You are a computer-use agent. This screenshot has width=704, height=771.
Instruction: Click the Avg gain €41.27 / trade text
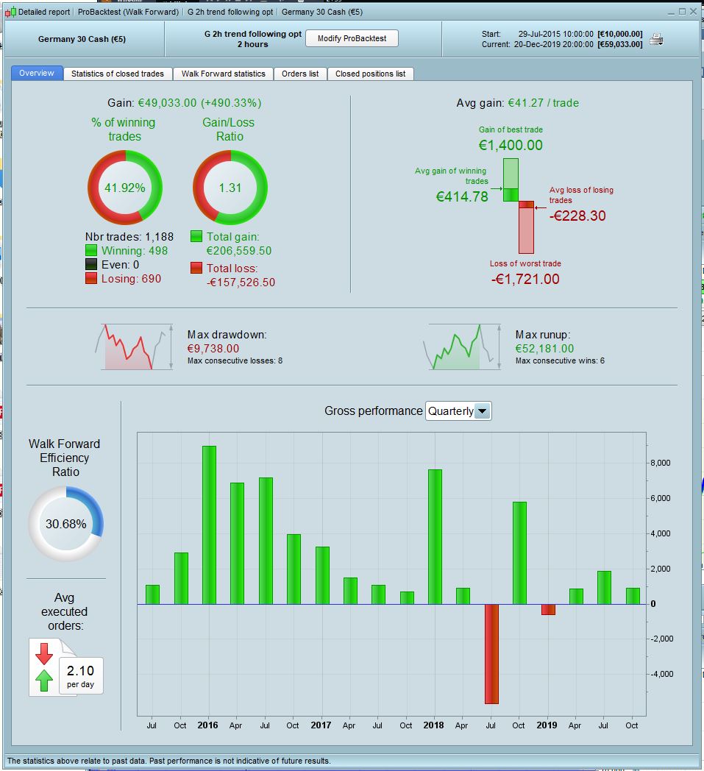pos(518,103)
